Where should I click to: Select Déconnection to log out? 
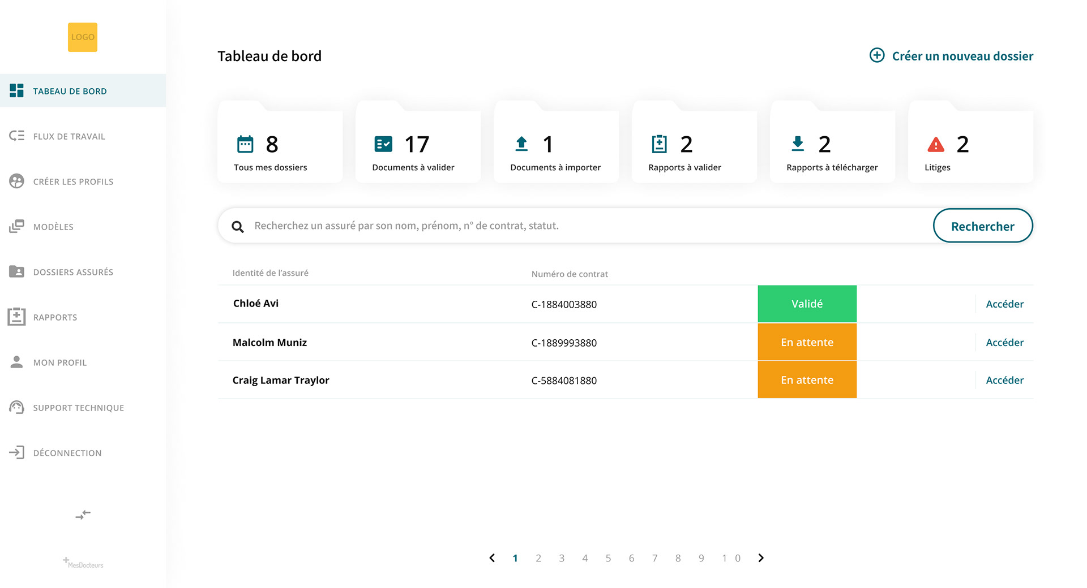click(83, 452)
